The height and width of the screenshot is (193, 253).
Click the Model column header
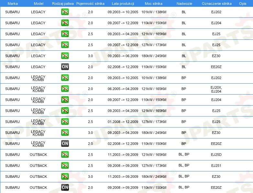[x=39, y=4]
